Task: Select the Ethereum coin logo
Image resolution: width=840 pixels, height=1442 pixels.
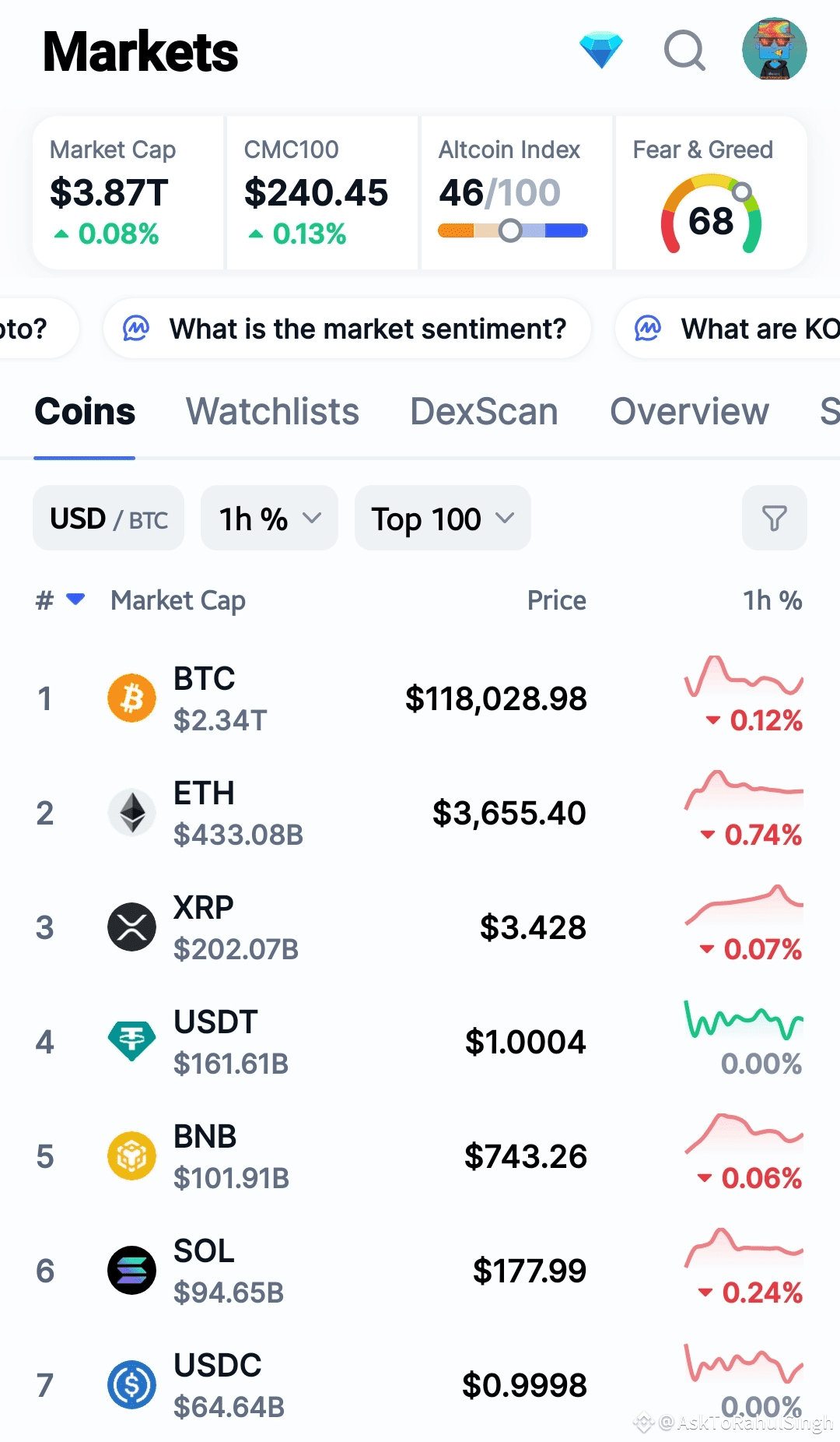Action: coord(131,812)
